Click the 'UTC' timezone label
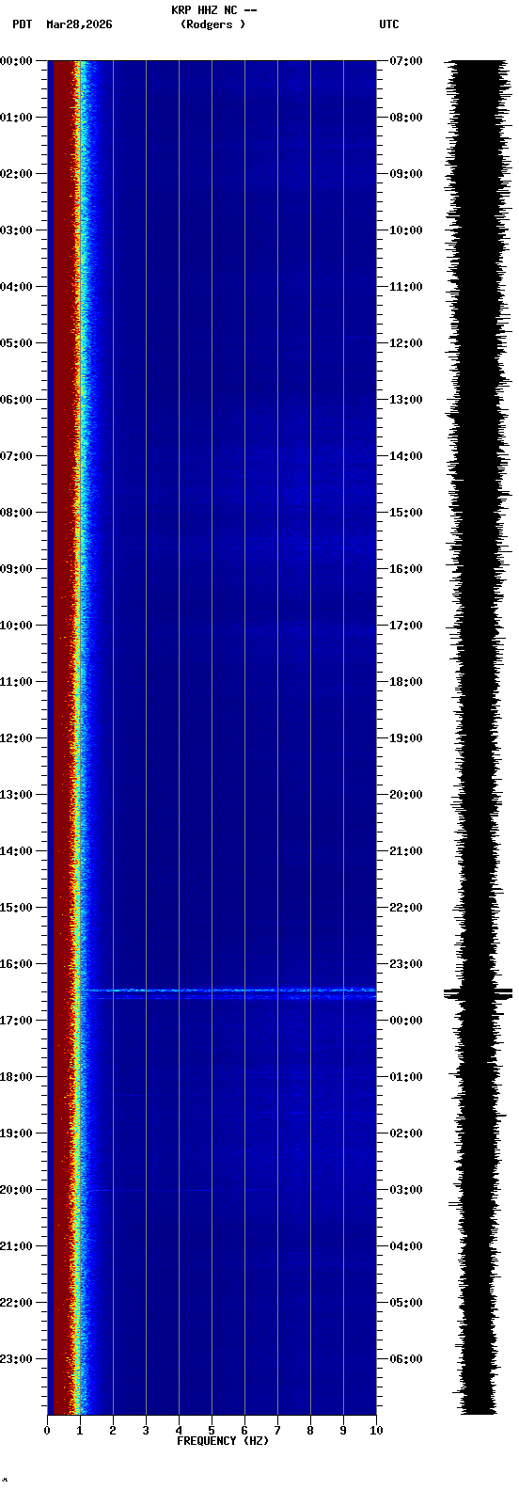Image resolution: width=519 pixels, height=1490 pixels. click(x=389, y=24)
